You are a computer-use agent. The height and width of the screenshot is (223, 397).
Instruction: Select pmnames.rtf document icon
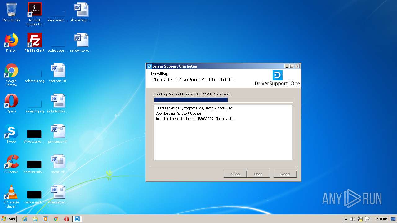tap(58, 134)
